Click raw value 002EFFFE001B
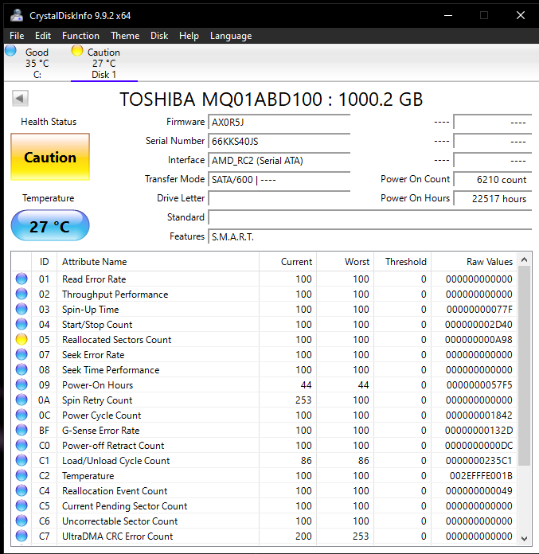Screen dimensions: 539x554 click(481, 475)
